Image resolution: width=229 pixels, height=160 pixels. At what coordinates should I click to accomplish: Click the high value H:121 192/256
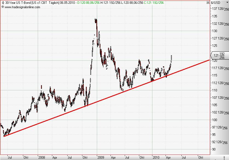(111, 3)
